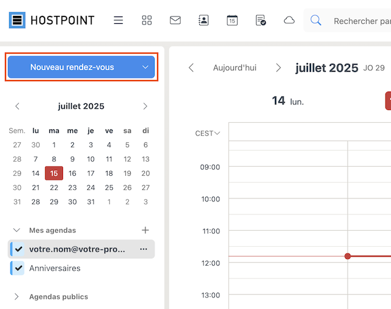Select June 30 in mini calendar
391x309 pixels.
click(35, 145)
